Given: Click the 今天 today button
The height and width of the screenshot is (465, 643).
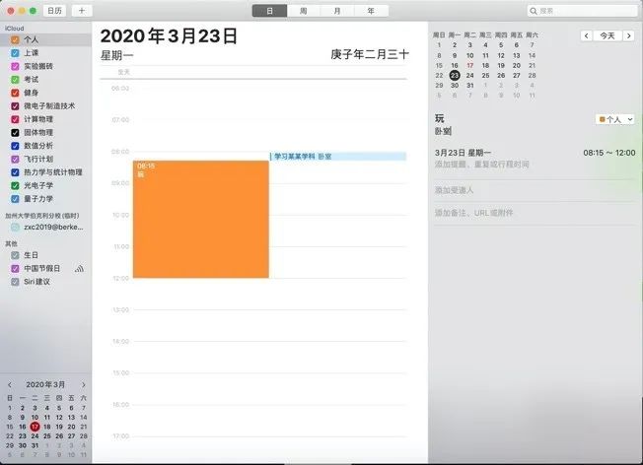Looking at the screenshot, I should pos(608,35).
